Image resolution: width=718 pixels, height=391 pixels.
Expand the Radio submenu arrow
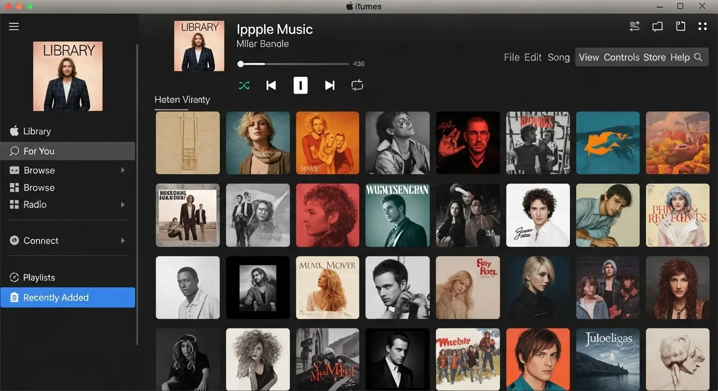click(123, 205)
